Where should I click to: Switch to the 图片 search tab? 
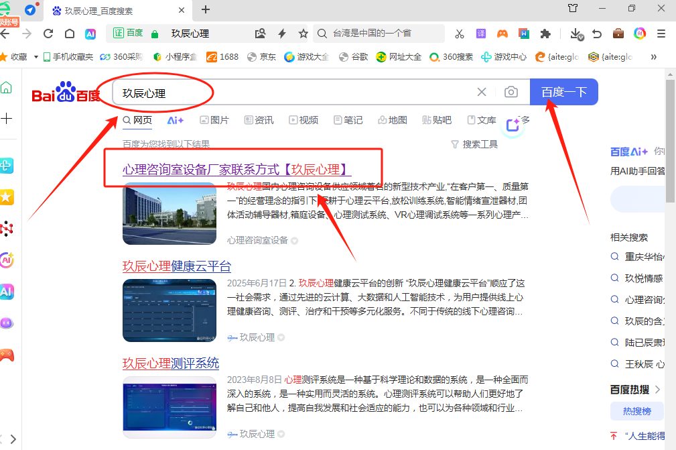click(x=214, y=120)
